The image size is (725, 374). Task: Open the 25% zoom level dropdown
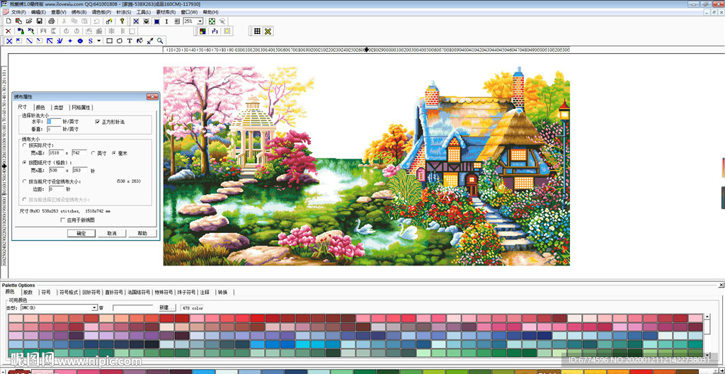pos(200,21)
